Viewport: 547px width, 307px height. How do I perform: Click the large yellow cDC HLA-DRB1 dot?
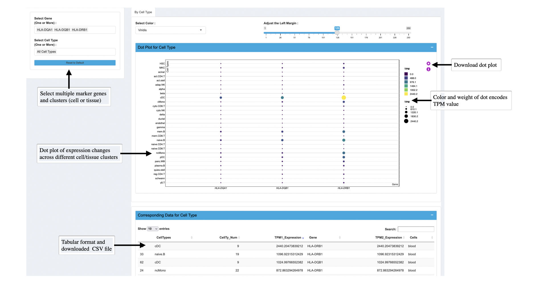pos(344,98)
